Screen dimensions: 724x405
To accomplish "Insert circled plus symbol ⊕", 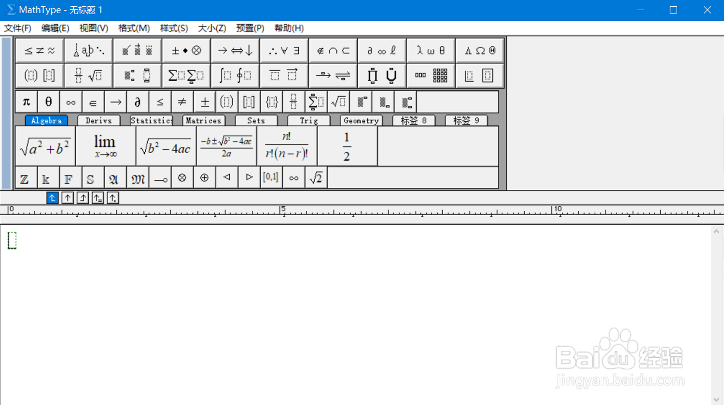I will point(205,178).
